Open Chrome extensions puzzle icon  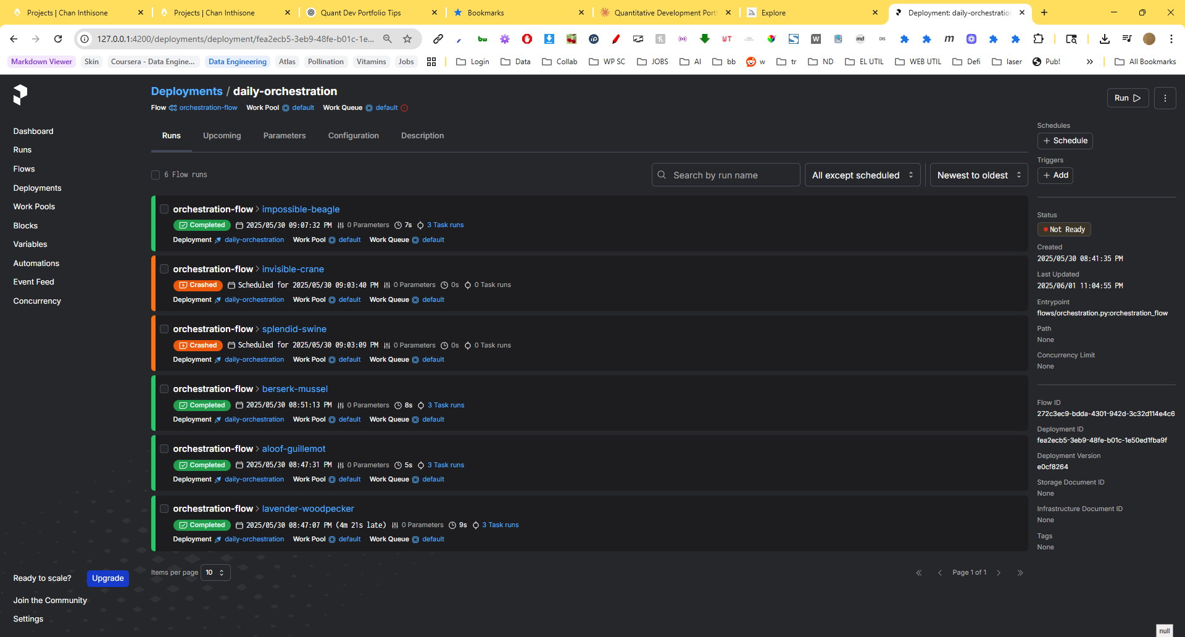point(1039,39)
